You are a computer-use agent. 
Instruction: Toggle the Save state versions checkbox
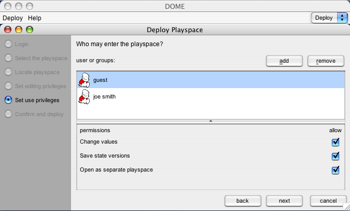pos(335,156)
